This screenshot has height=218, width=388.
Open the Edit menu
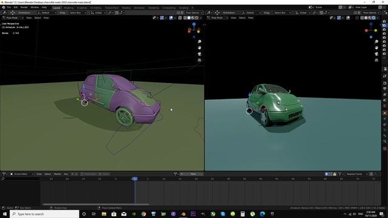tap(16, 7)
